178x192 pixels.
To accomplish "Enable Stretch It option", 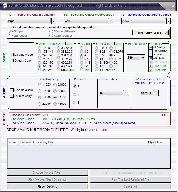I will pyautogui.click(x=151, y=55).
